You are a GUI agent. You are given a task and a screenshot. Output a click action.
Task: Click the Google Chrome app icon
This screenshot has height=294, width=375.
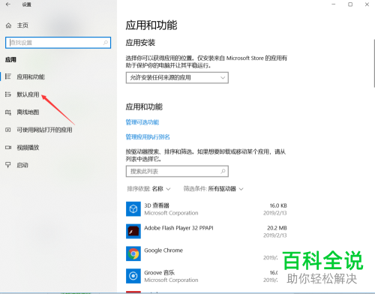click(x=133, y=253)
